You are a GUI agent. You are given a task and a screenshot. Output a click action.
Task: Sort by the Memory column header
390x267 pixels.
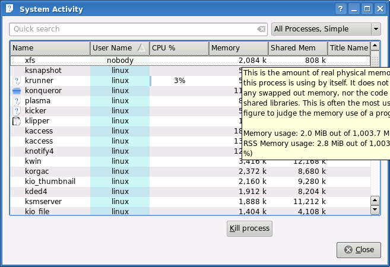[239, 48]
